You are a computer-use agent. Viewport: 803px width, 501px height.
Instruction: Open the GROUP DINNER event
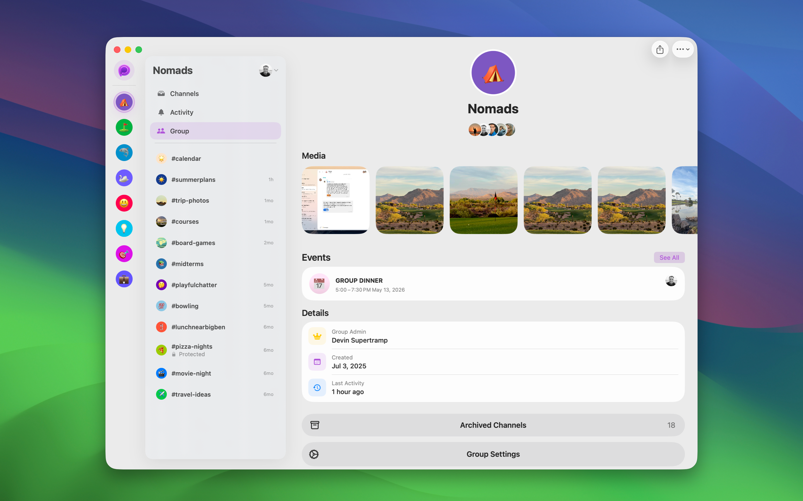click(493, 284)
